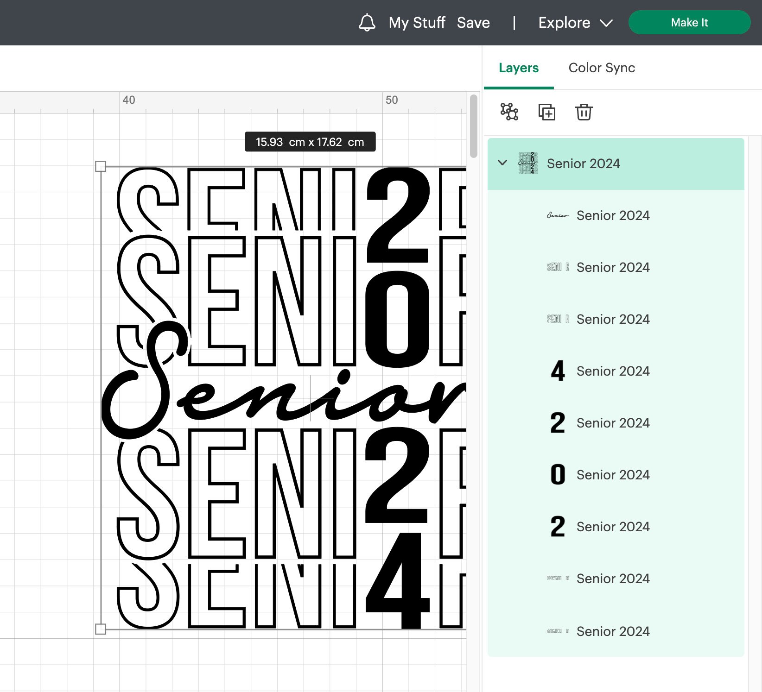Duplicate the selection using the copy icon

pyautogui.click(x=547, y=112)
